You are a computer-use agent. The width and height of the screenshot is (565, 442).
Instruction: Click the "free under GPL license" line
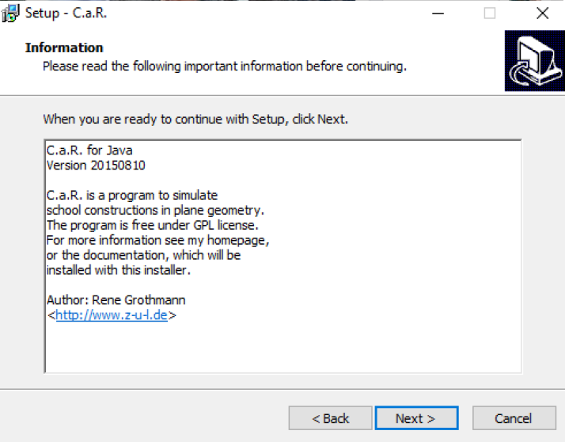tap(153, 225)
